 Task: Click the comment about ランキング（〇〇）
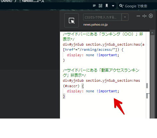tap(103, 37)
